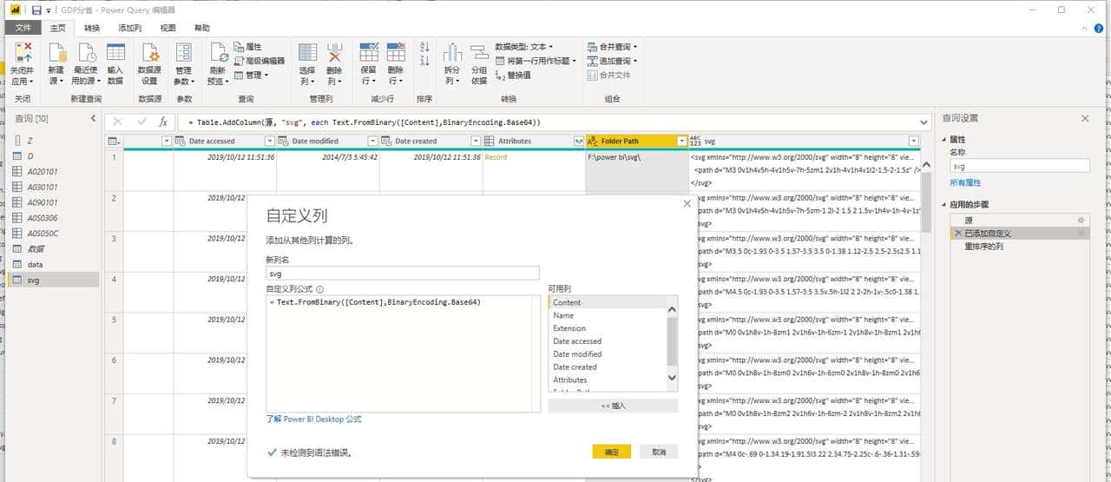Select the Home (主页) tab
Screen dimensions: 1111x482
click(59, 28)
